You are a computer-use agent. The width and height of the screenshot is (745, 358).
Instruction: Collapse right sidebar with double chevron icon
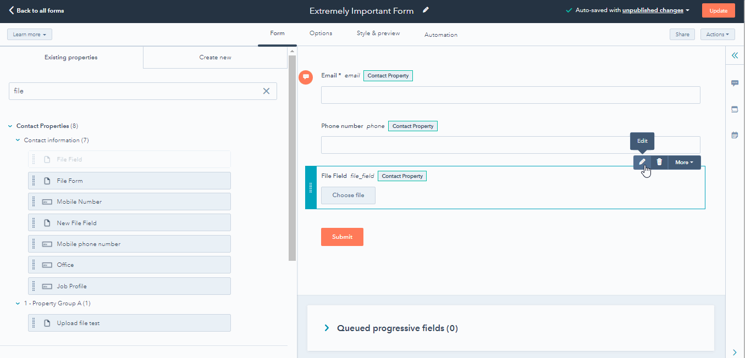click(735, 55)
